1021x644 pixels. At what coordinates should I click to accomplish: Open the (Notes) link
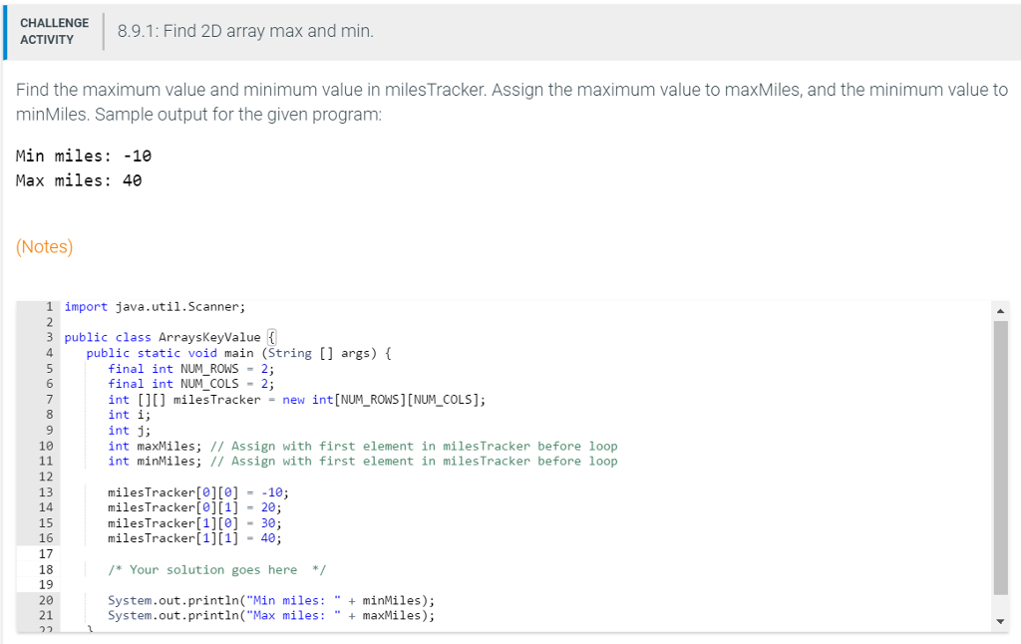pyautogui.click(x=44, y=246)
